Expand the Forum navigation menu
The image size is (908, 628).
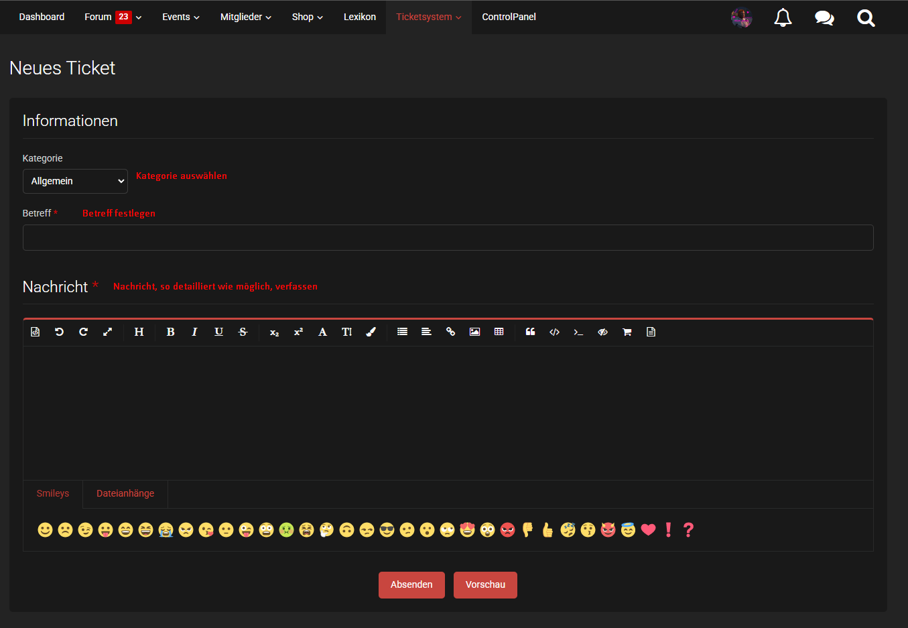(x=113, y=17)
